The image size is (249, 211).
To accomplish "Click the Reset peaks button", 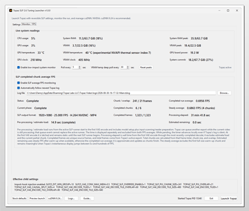I will 146,67.
